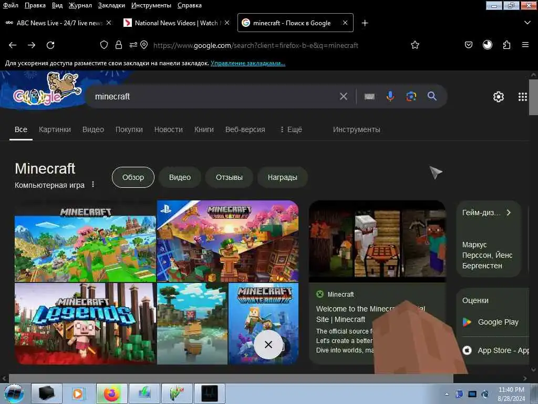Show site security padlock info
Screen dimensions: 538x404
click(x=119, y=45)
